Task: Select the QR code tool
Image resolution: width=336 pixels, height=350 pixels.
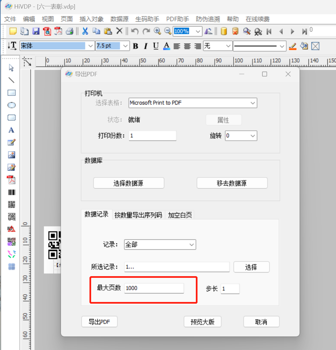Action: point(12,204)
